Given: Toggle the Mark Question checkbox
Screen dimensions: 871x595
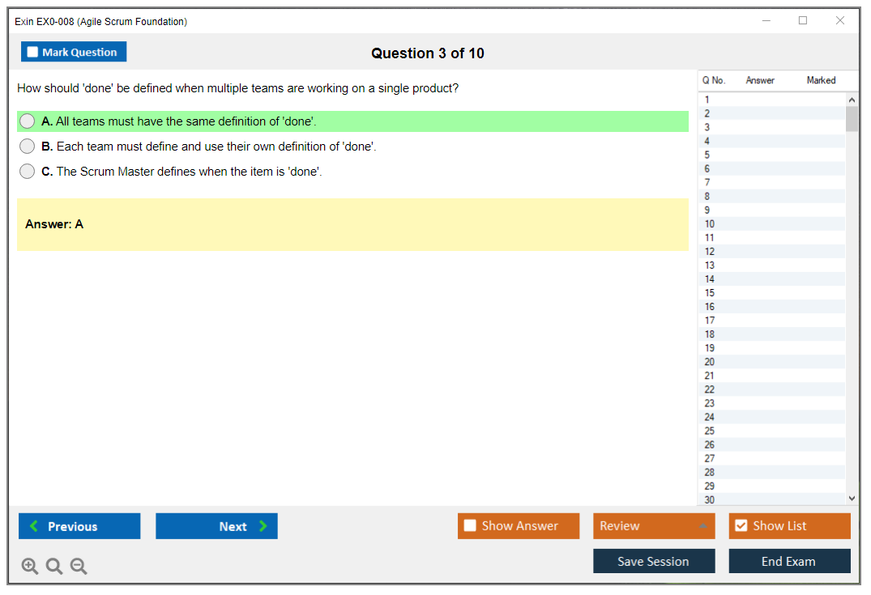Looking at the screenshot, I should coord(33,53).
